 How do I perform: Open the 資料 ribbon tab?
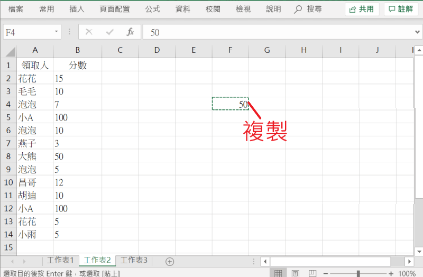point(183,9)
